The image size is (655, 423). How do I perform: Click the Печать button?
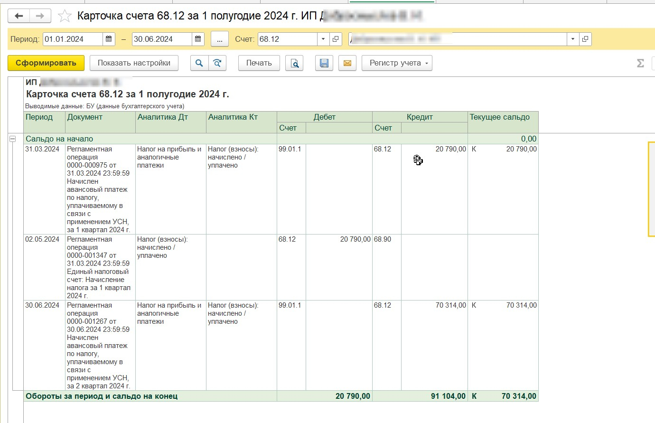259,63
